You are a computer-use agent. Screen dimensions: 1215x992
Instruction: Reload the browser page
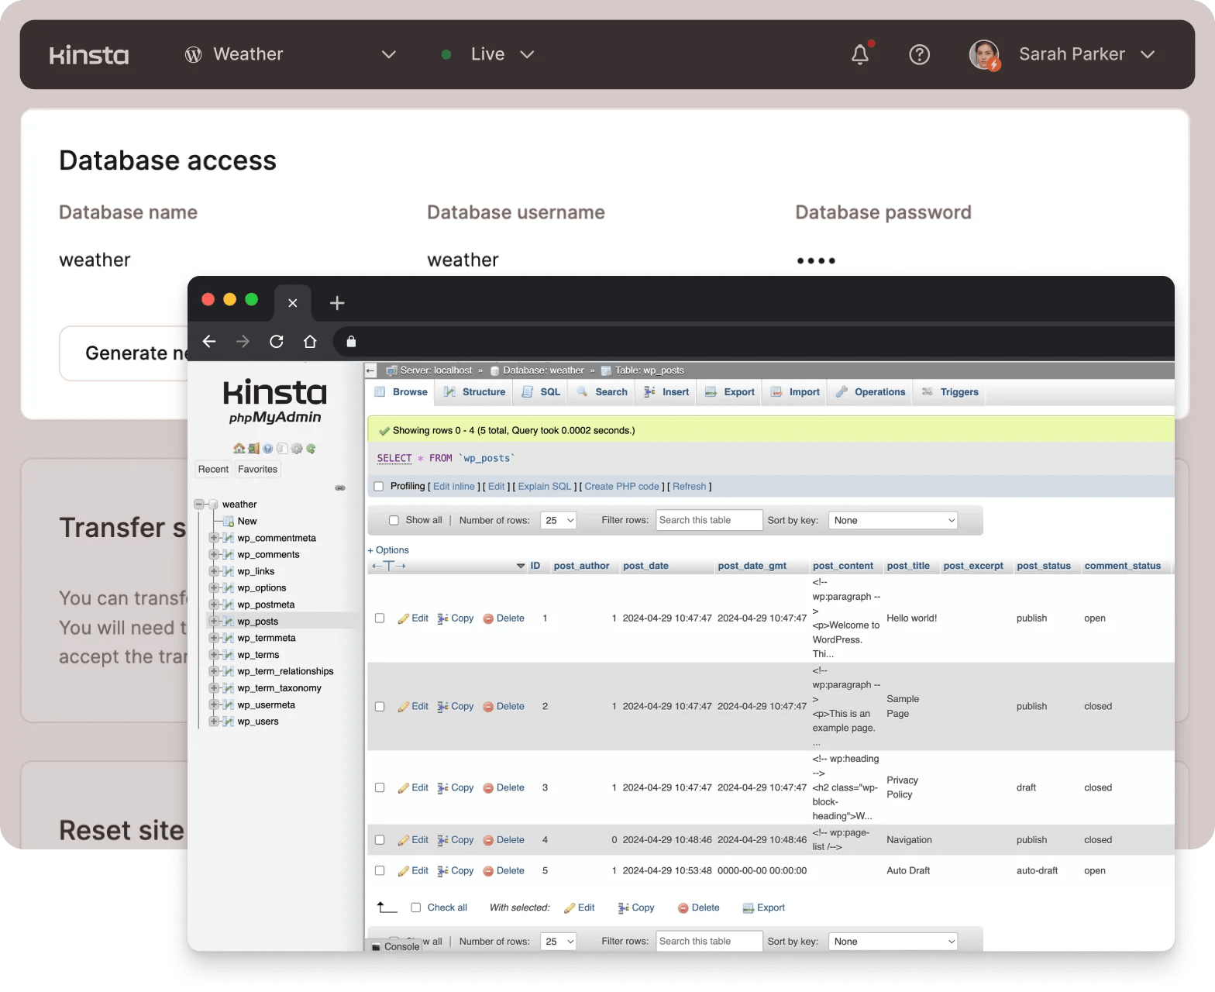(x=277, y=341)
